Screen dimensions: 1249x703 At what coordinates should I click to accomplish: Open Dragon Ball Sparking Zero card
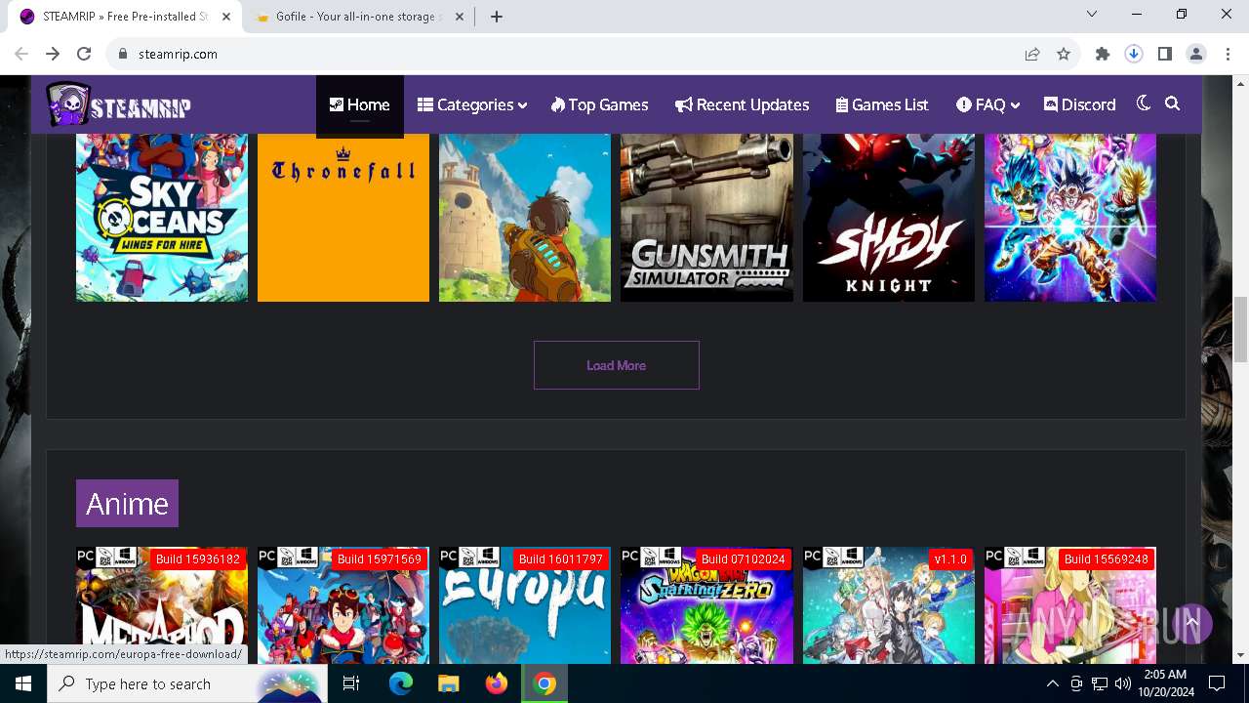pos(706,605)
